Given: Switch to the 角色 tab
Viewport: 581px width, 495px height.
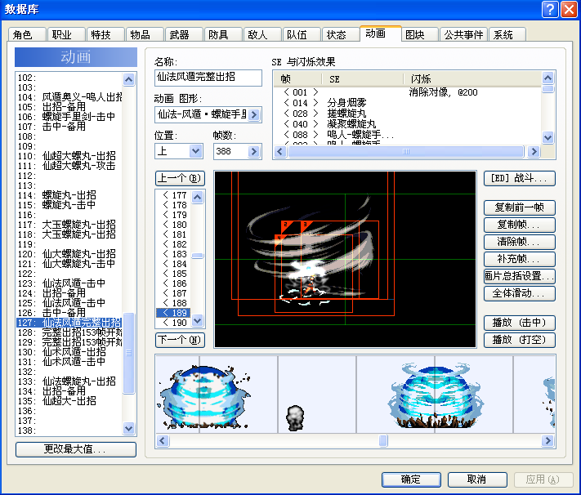Looking at the screenshot, I should tap(27, 35).
